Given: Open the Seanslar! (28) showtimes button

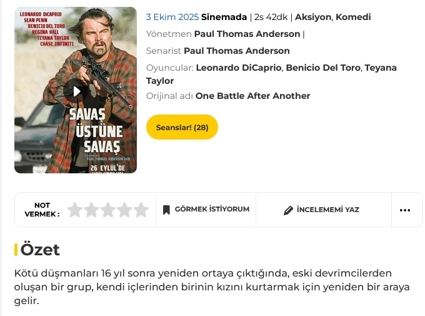Looking at the screenshot, I should 182,127.
